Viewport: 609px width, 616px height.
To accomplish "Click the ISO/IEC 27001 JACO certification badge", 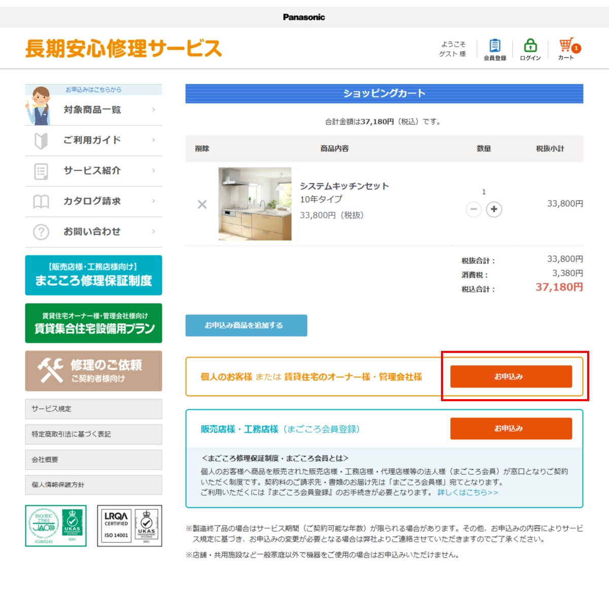I will 56,526.
